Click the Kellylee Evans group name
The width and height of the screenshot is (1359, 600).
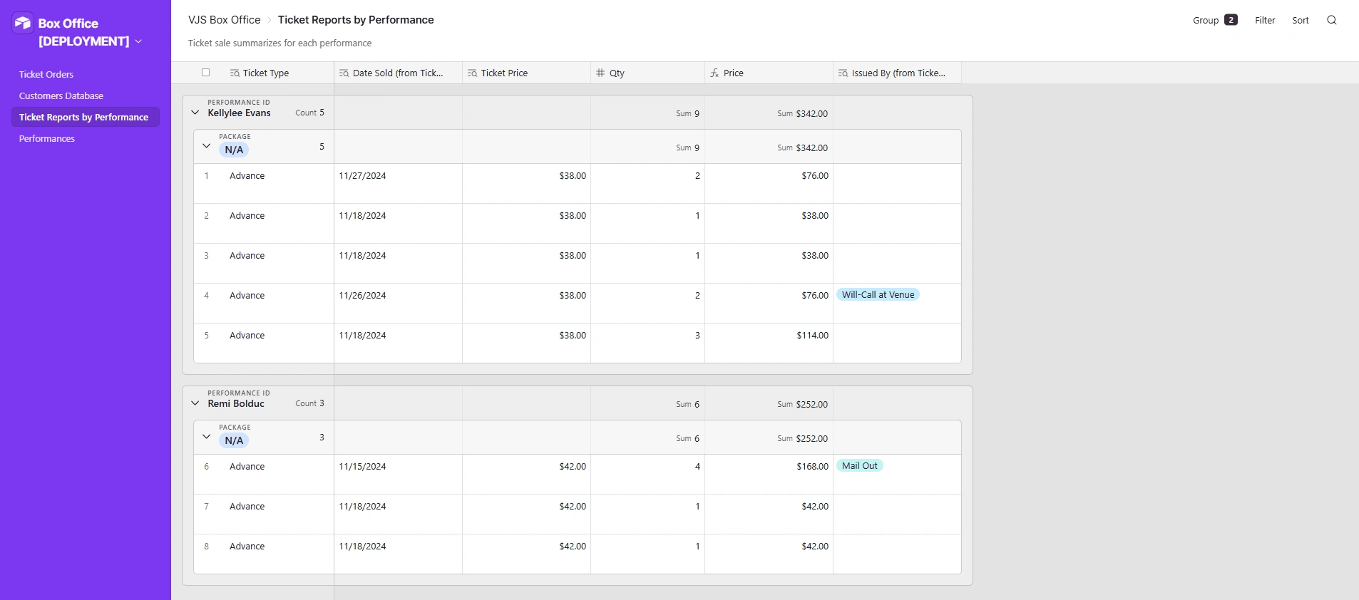[239, 113]
